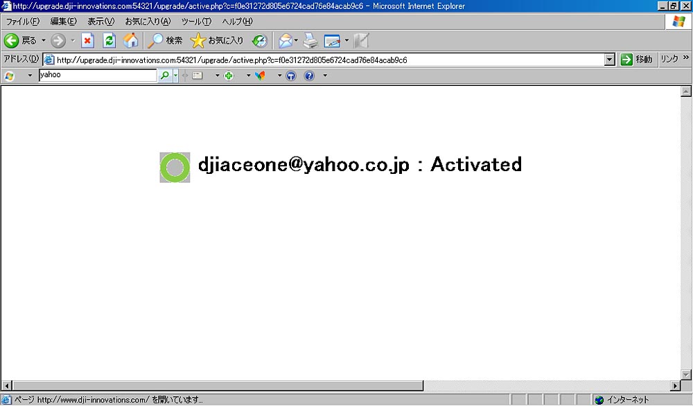Click the yahoo search input field
Screen dimensions: 693x406
coord(98,75)
